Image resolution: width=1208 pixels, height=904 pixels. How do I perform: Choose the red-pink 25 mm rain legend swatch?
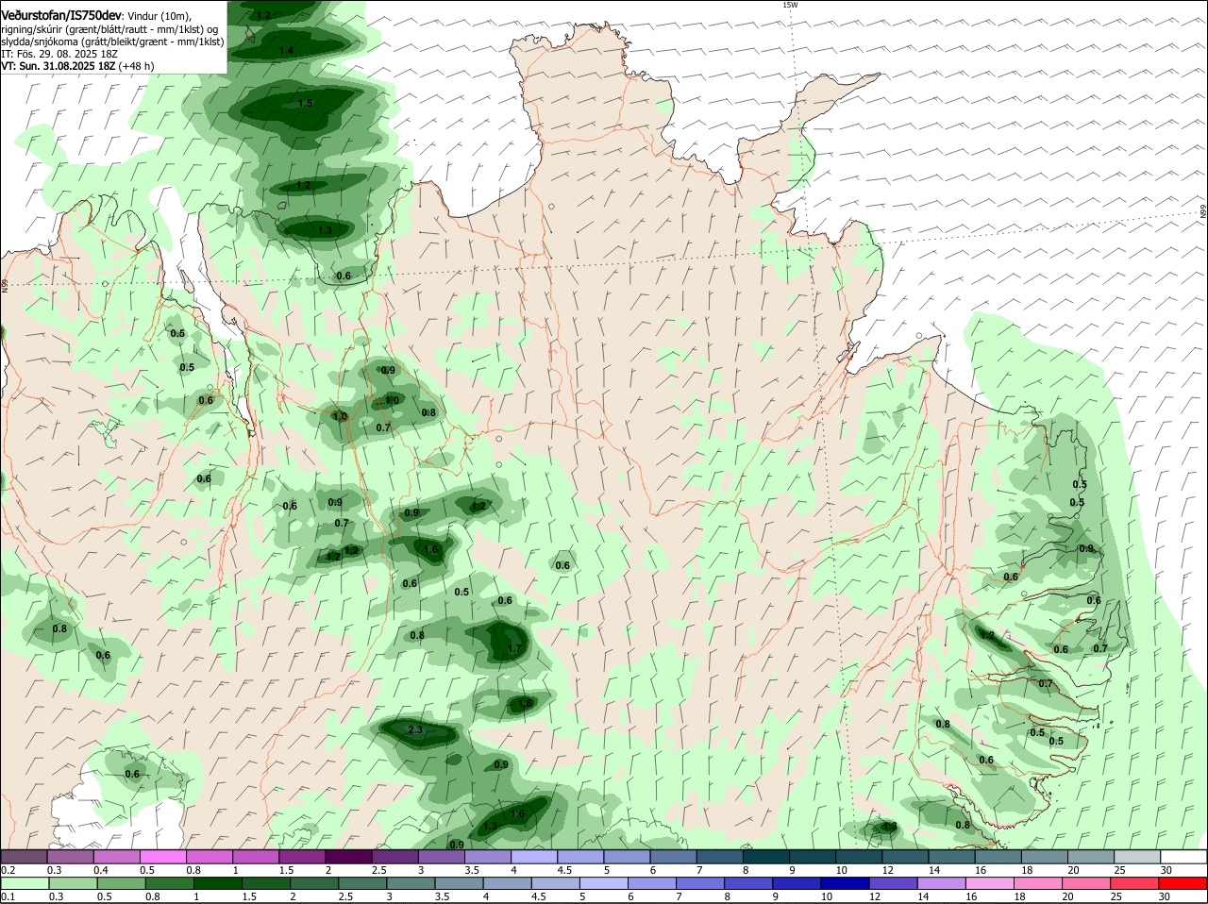tap(1134, 883)
